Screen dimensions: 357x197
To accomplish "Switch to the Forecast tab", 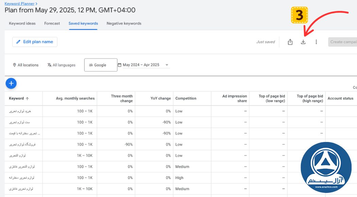I will point(52,23).
